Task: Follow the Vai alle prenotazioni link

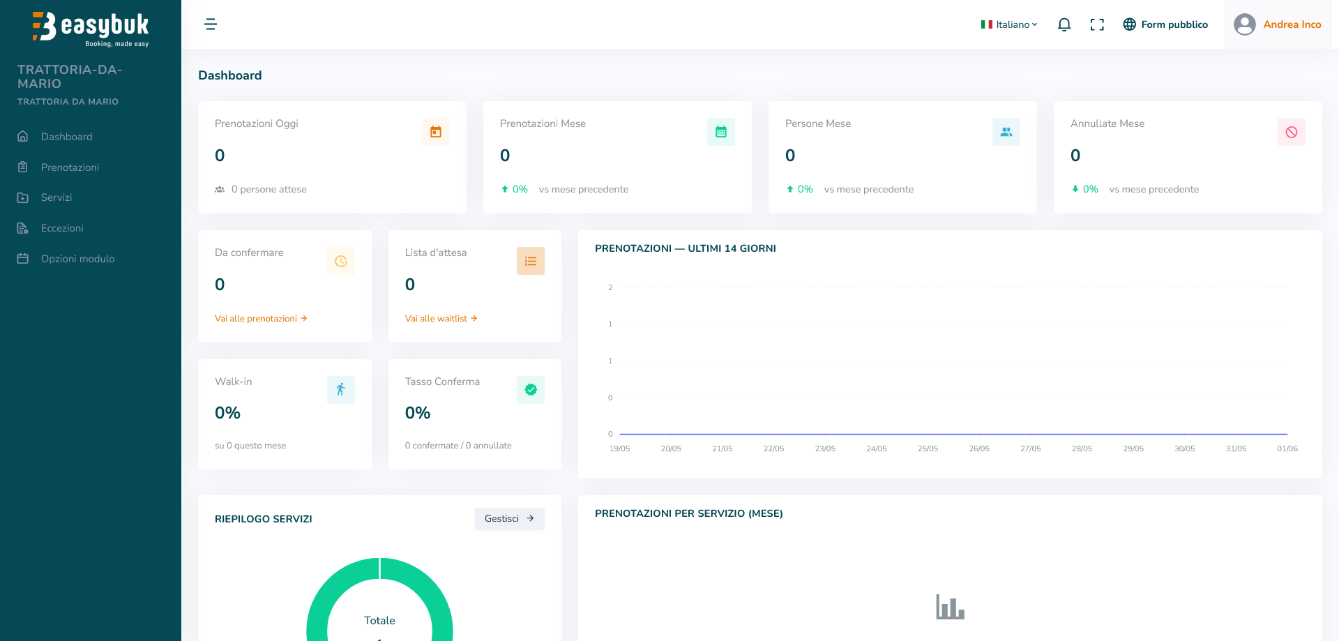Action: tap(261, 319)
